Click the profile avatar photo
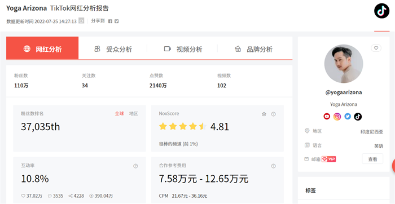395x204 pixels. pyautogui.click(x=344, y=64)
